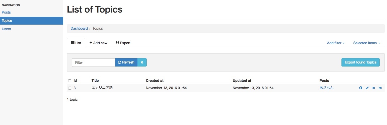Viewport: 387px width, 125px height.
Task: Focus the Filter text input
Action: [x=94, y=62]
